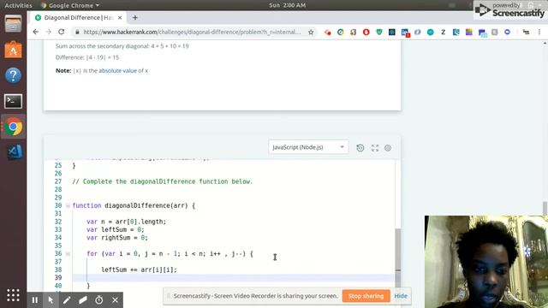Open Files from the Ubuntu dock
This screenshot has width=548, height=308.
click(14, 25)
